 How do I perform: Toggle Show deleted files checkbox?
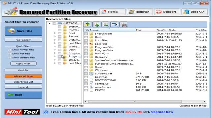click(x=10, y=58)
